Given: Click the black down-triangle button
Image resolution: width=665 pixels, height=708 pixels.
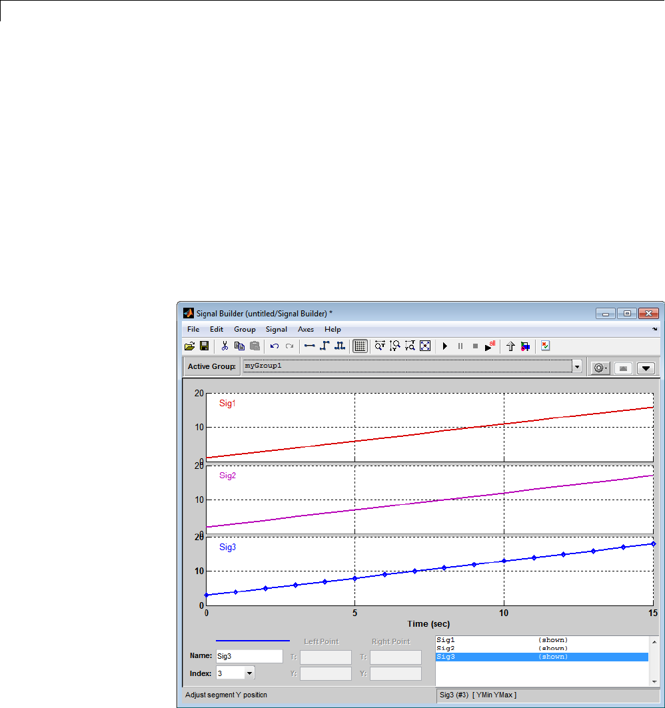Looking at the screenshot, I should [x=646, y=368].
